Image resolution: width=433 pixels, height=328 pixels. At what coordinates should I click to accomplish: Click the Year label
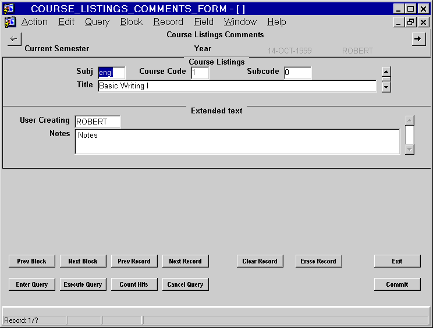[203, 48]
